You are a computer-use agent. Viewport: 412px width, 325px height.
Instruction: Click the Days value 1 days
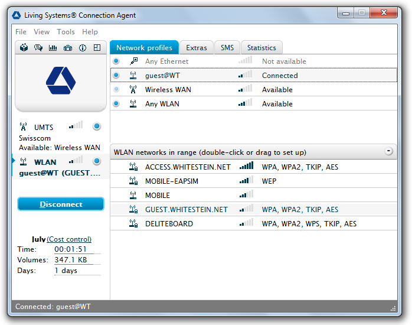pyautogui.click(x=66, y=271)
